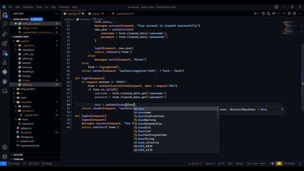Open requirements.txt in explorer
This screenshot has width=304, height=171.
29,146
